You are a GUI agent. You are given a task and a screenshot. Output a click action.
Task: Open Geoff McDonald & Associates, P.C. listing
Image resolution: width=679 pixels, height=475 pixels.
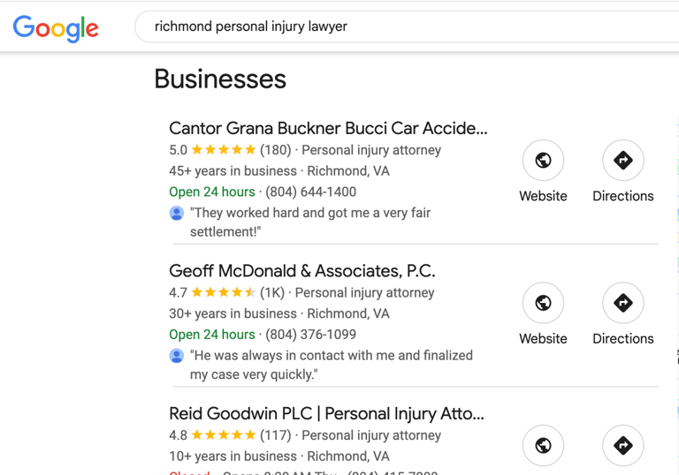301,271
